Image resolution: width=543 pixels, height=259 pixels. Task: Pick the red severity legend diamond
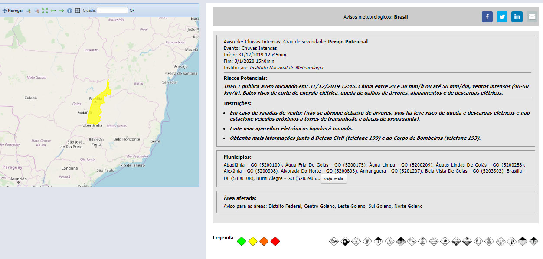[275, 241]
